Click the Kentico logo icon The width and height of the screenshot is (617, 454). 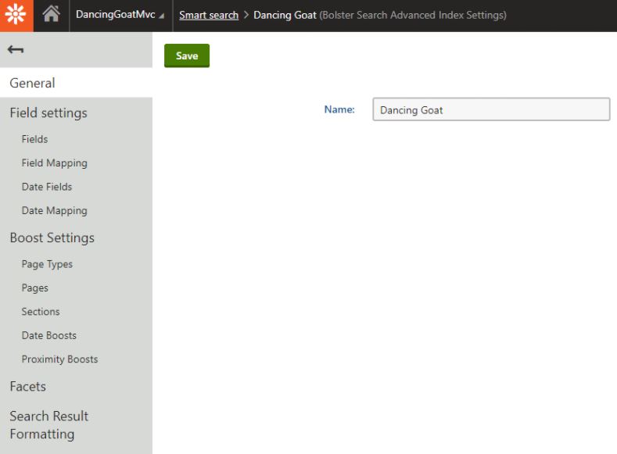16,16
